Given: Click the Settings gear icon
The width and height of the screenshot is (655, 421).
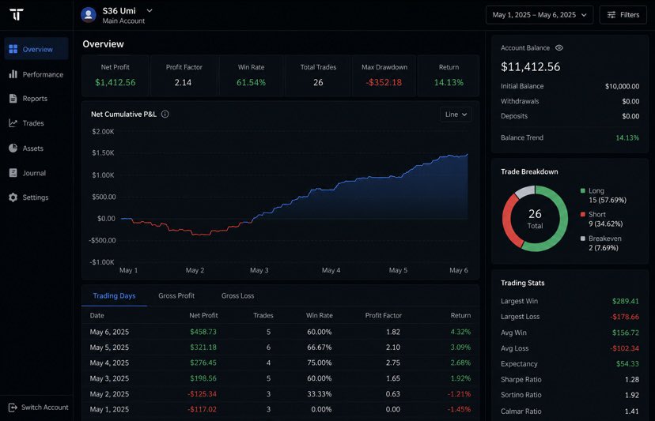Looking at the screenshot, I should coord(13,197).
